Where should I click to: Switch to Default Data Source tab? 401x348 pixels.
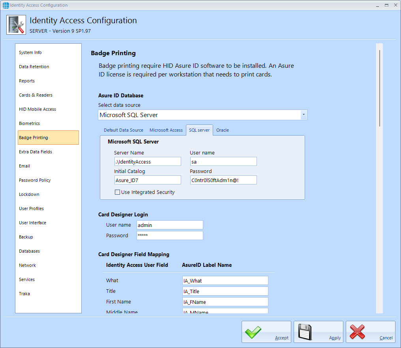click(x=124, y=130)
